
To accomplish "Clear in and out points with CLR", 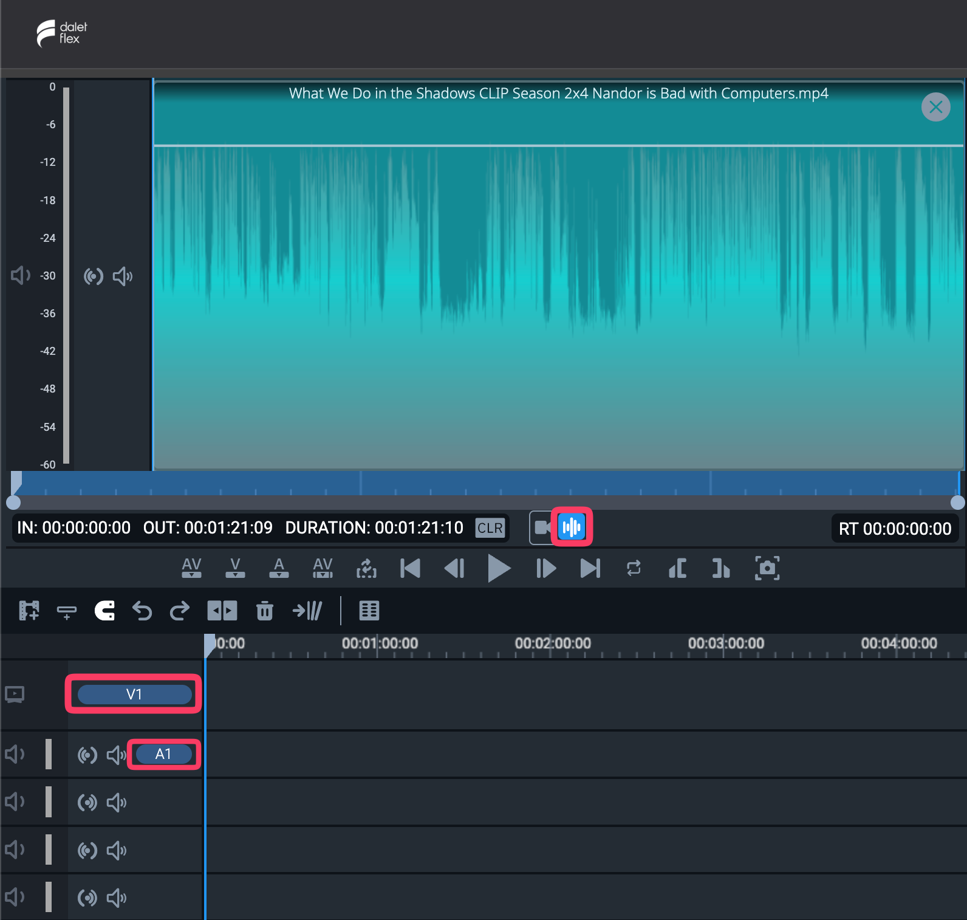I will pyautogui.click(x=490, y=527).
